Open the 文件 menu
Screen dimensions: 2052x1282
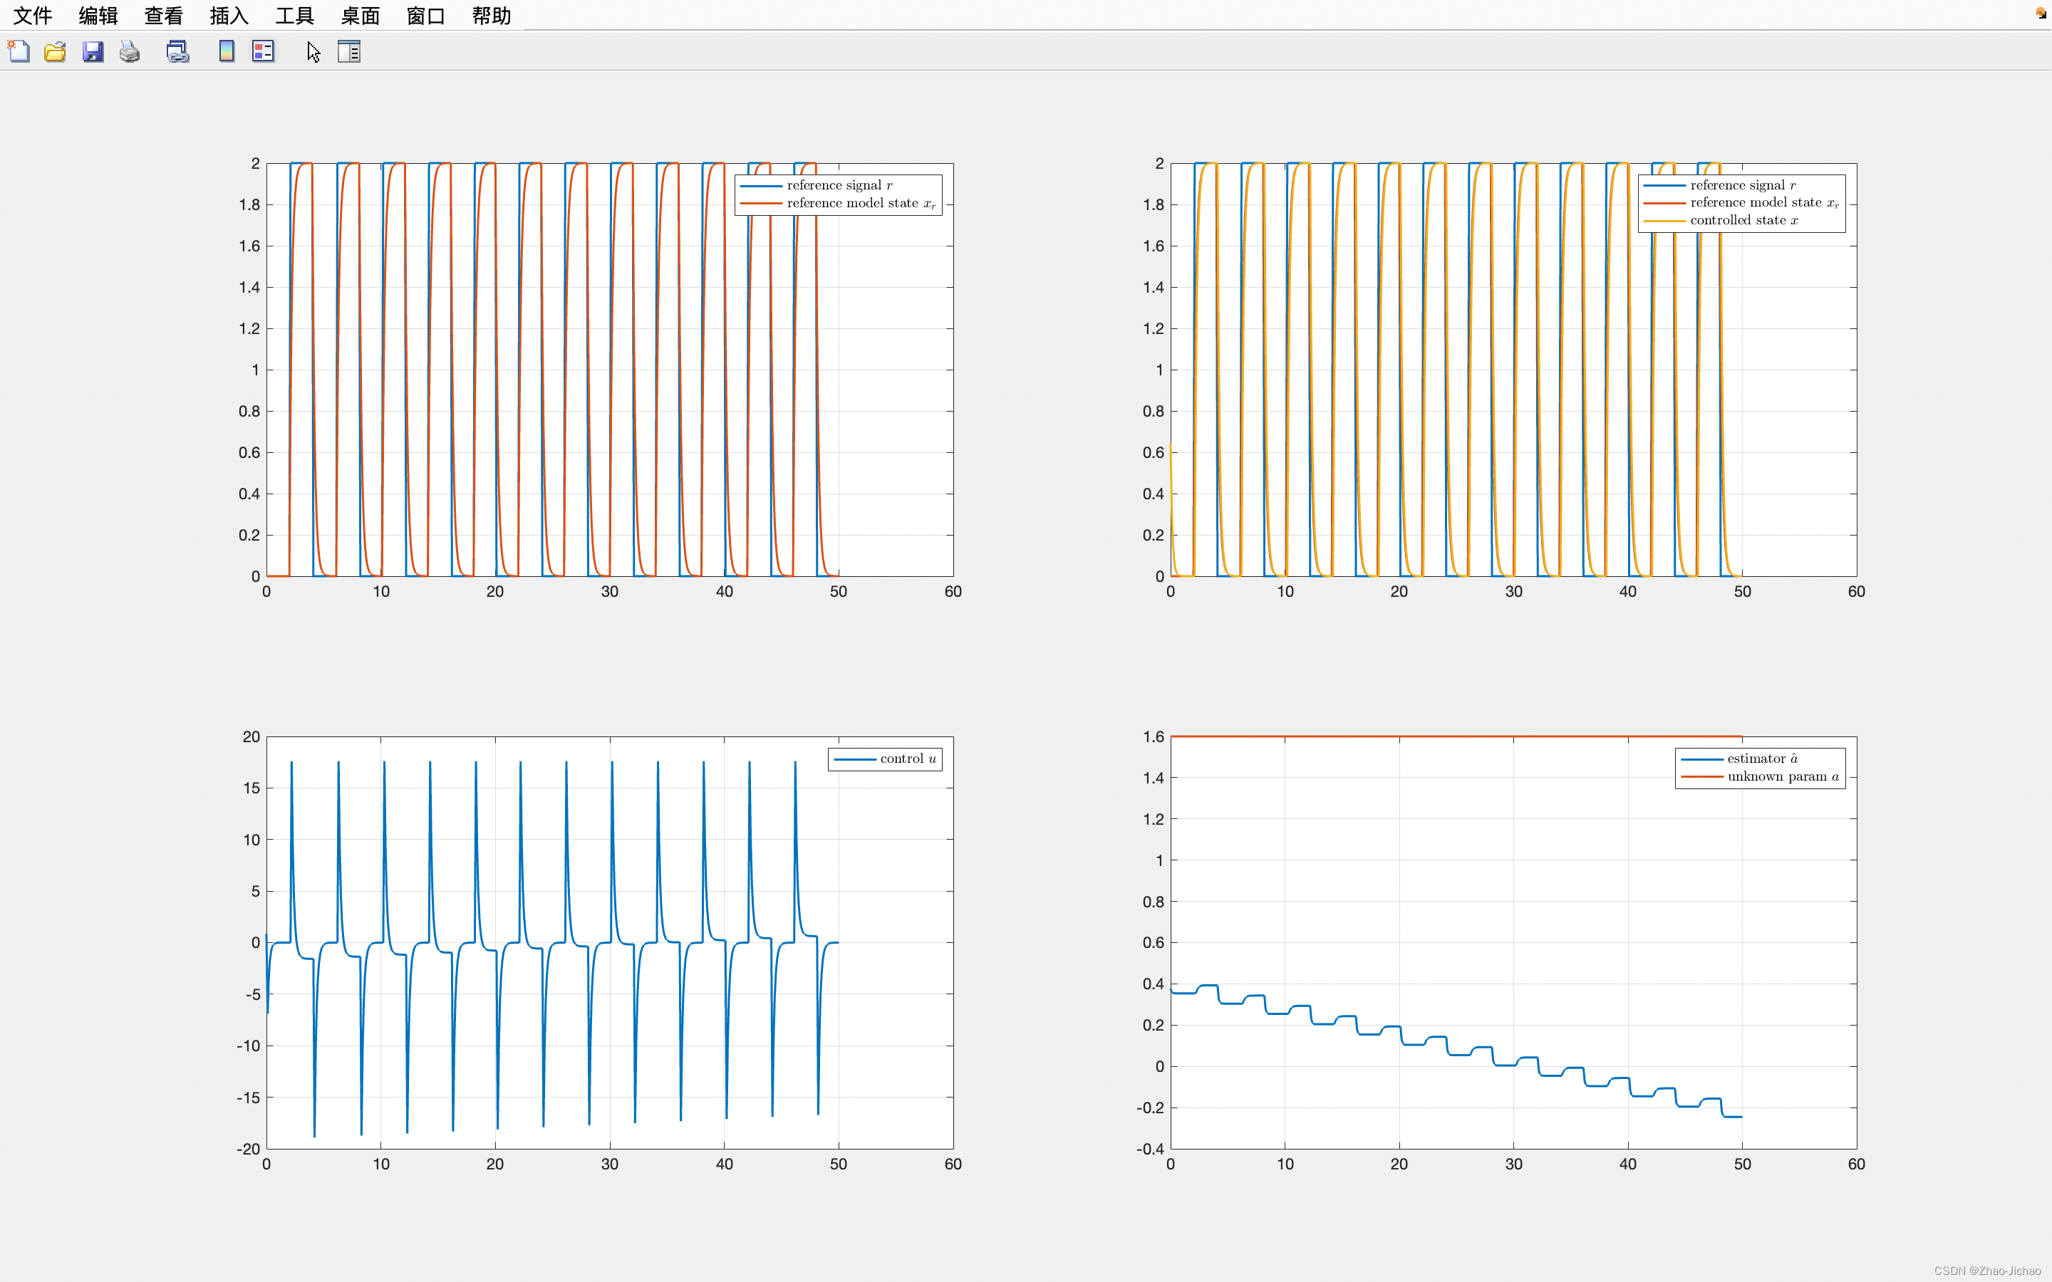coord(32,15)
